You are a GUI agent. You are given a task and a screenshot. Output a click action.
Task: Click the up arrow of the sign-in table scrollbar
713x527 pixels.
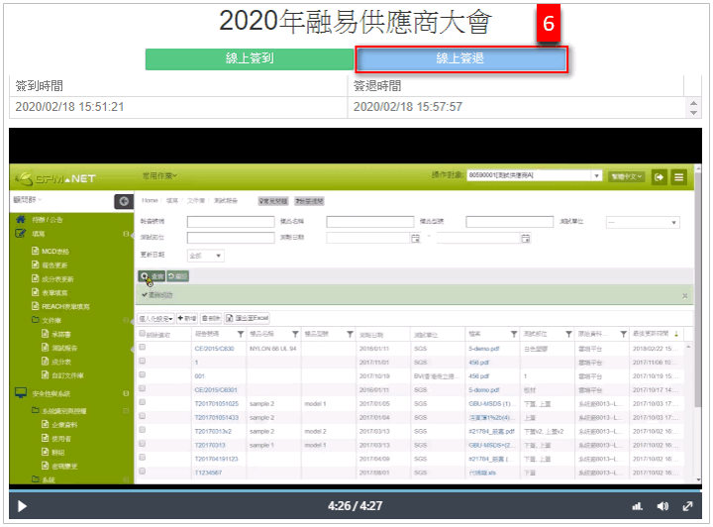click(x=693, y=103)
